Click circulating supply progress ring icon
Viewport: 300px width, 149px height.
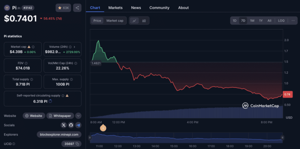tap(50, 101)
